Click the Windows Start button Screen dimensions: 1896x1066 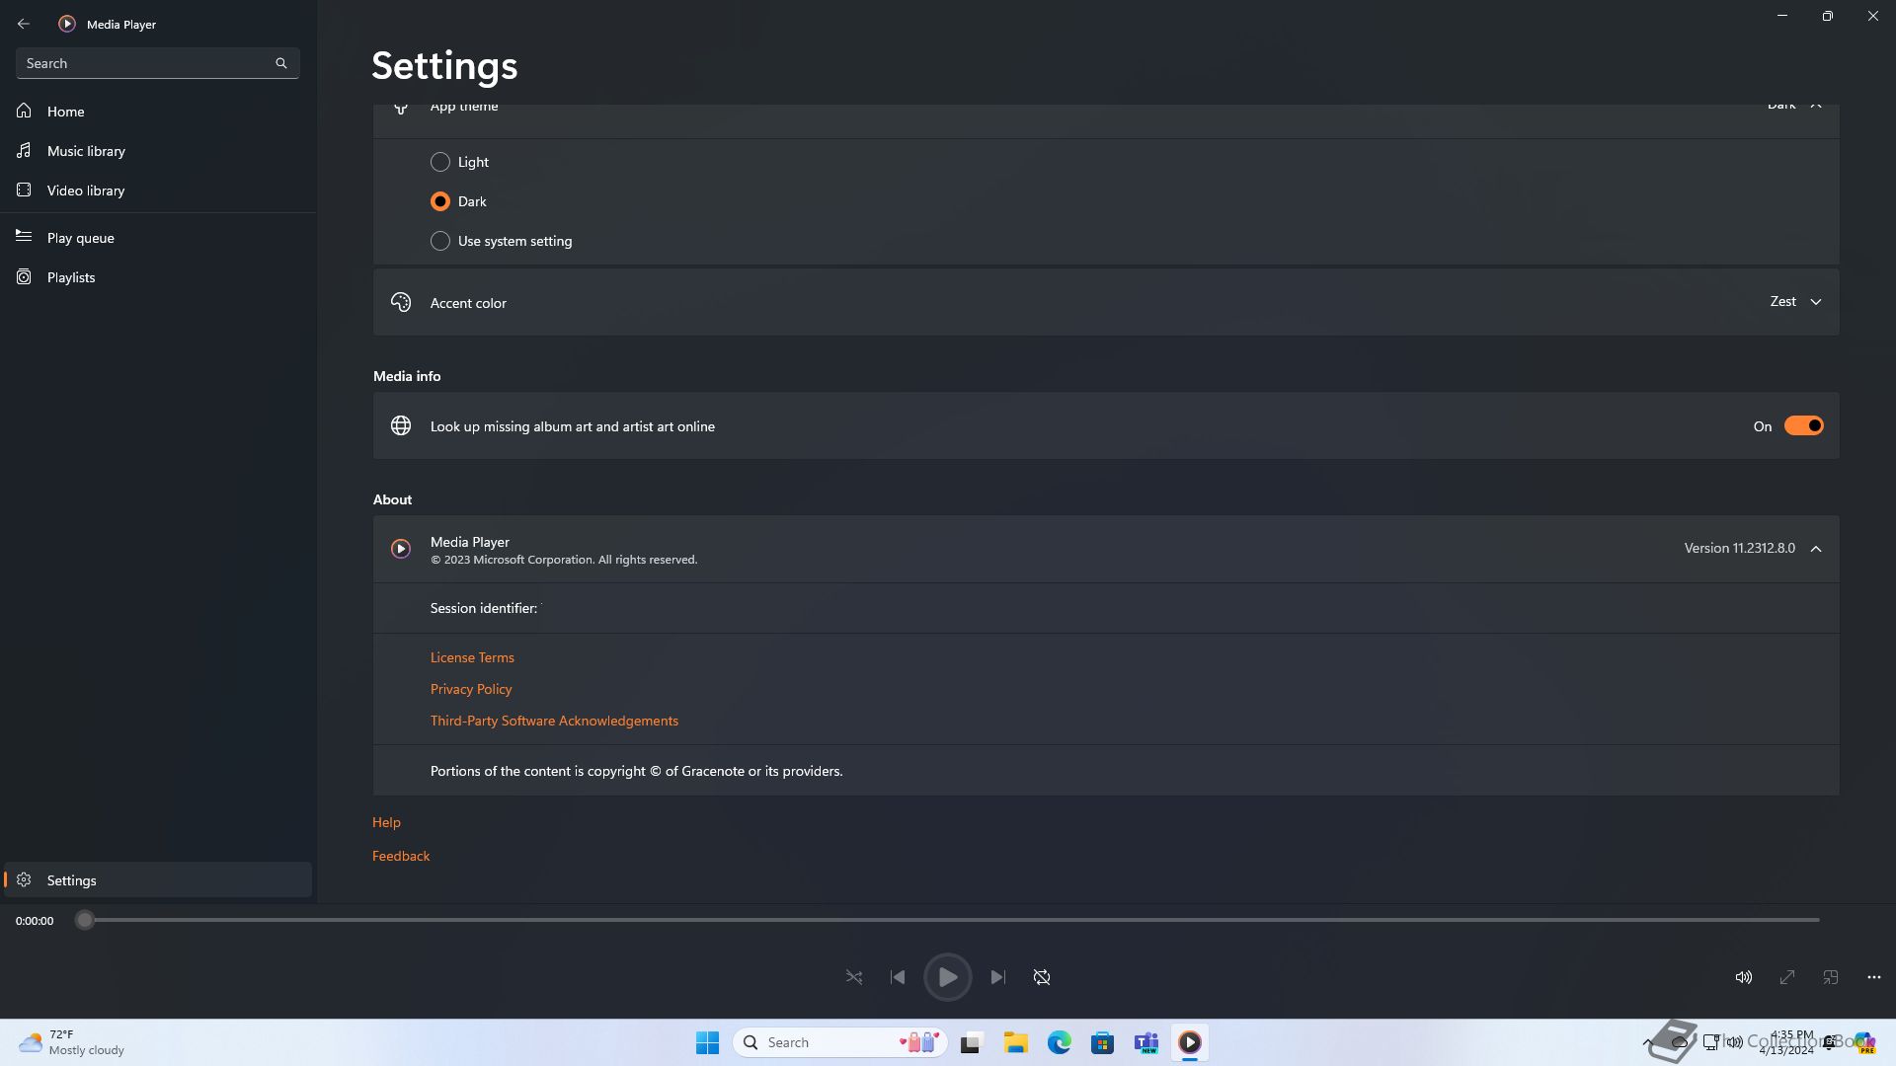(x=707, y=1042)
